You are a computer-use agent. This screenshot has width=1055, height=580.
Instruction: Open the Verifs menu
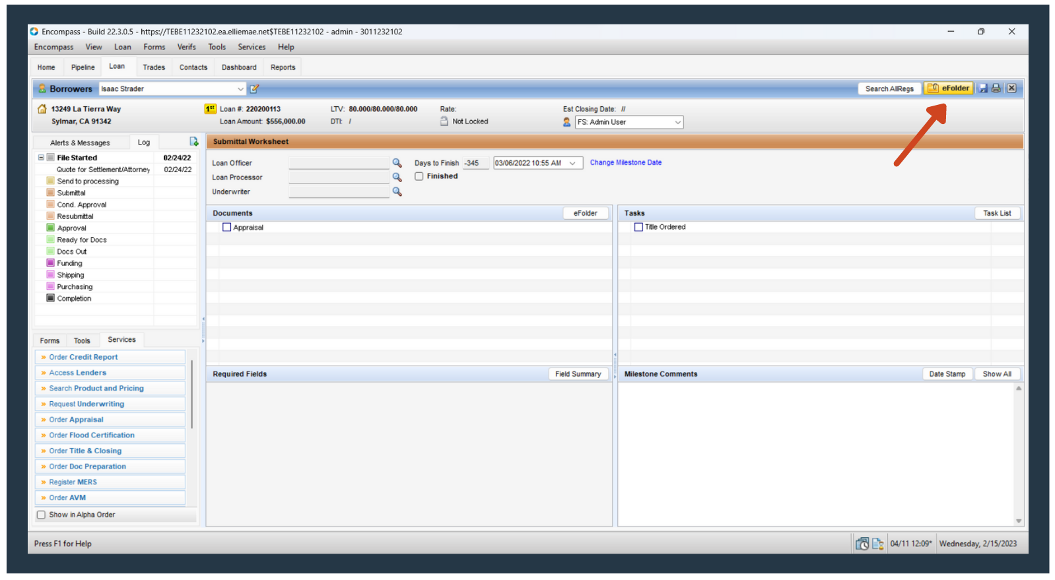pyautogui.click(x=187, y=47)
